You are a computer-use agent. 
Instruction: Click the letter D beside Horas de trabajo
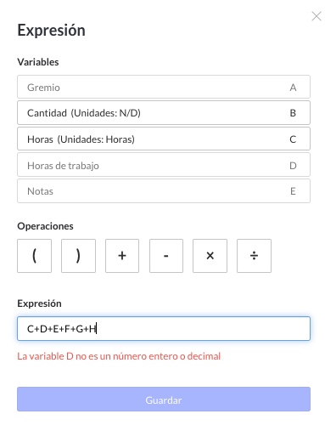pos(293,166)
